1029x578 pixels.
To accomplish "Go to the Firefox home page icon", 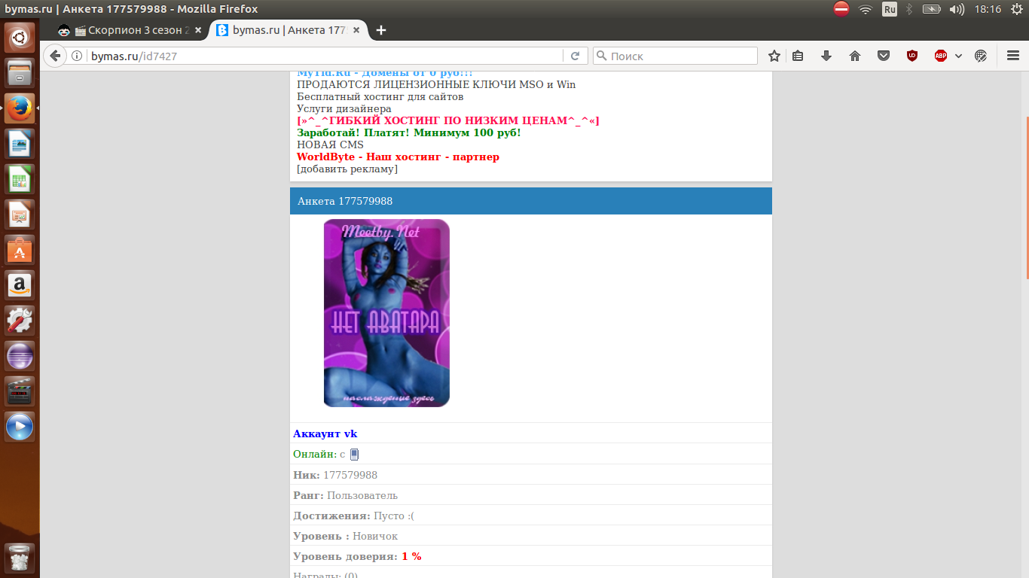I will click(855, 56).
